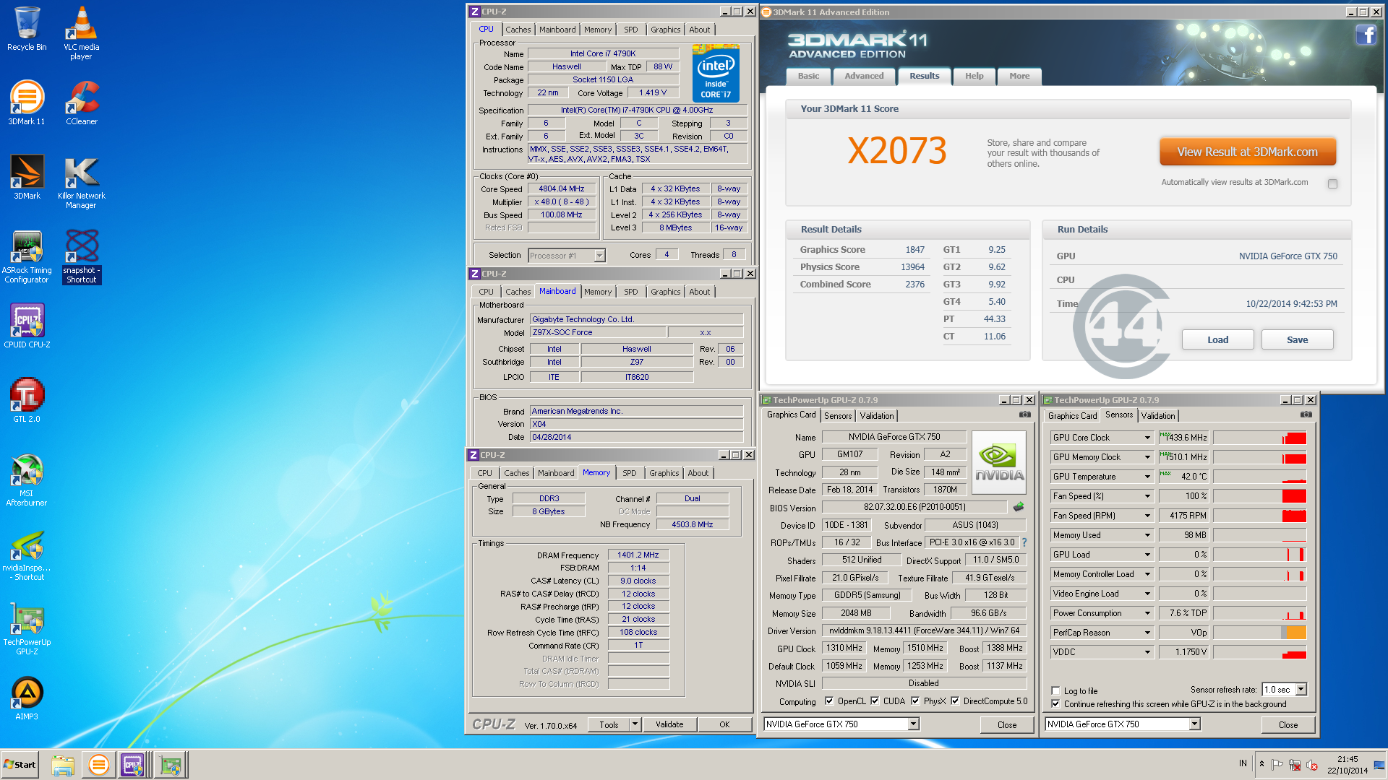1388x780 pixels.
Task: Click the BIOS save chip icon in GPU-Z
Action: [1019, 507]
